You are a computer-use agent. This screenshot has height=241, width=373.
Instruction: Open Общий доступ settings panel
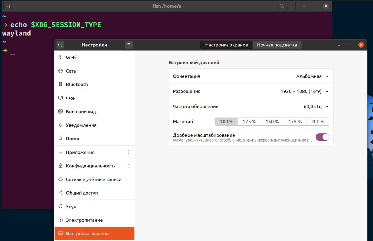pyautogui.click(x=95, y=193)
